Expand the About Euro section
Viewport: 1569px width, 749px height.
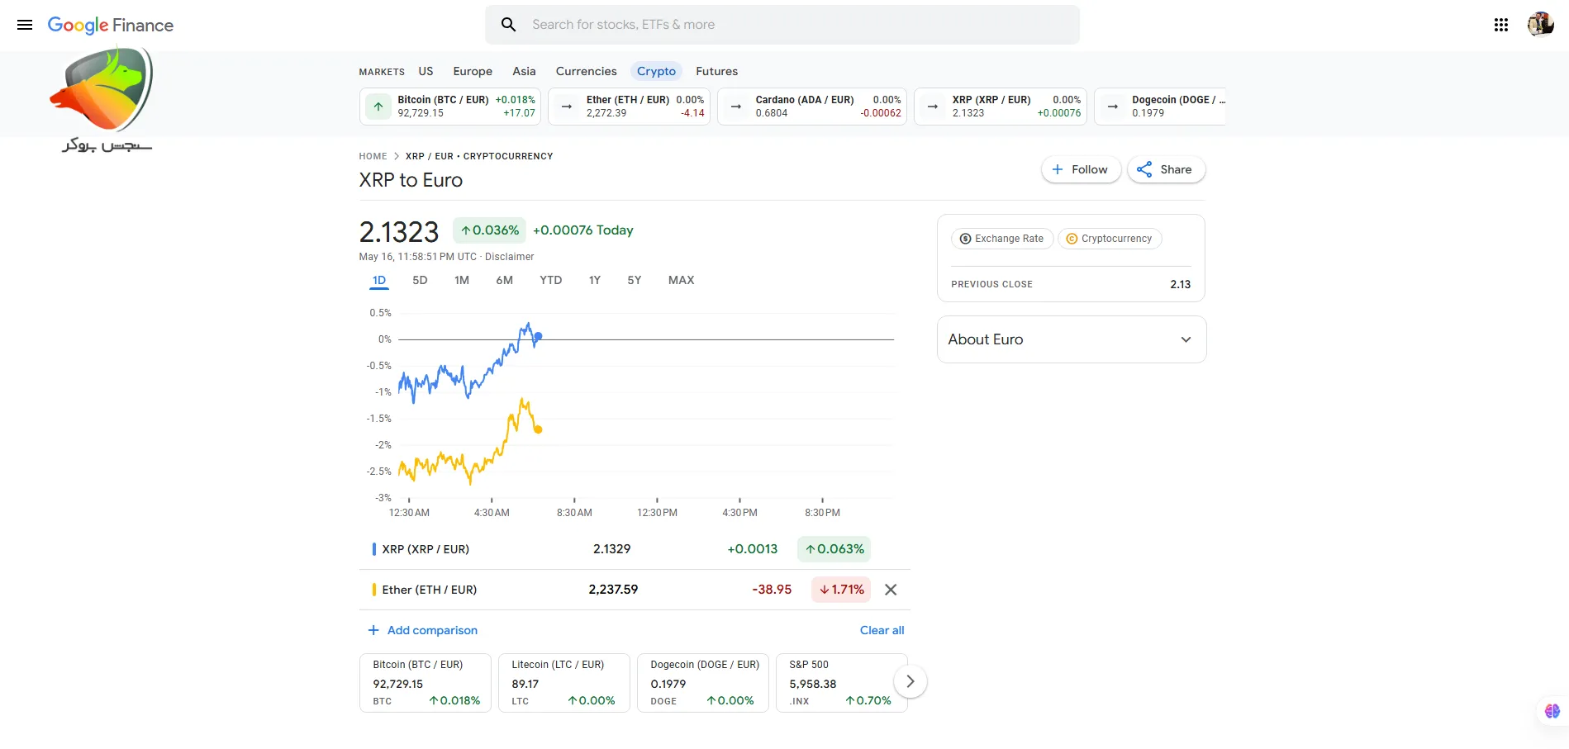pos(1186,339)
